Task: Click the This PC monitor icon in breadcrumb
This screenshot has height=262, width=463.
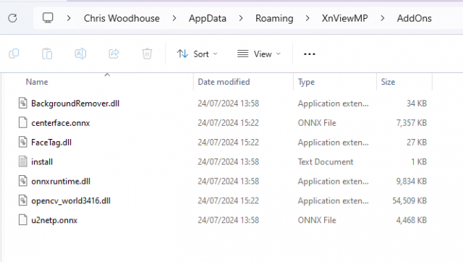Action: [x=48, y=18]
